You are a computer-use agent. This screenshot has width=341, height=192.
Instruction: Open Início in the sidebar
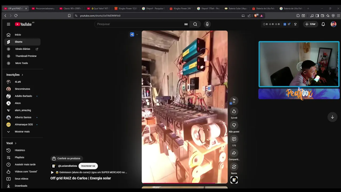22,35
